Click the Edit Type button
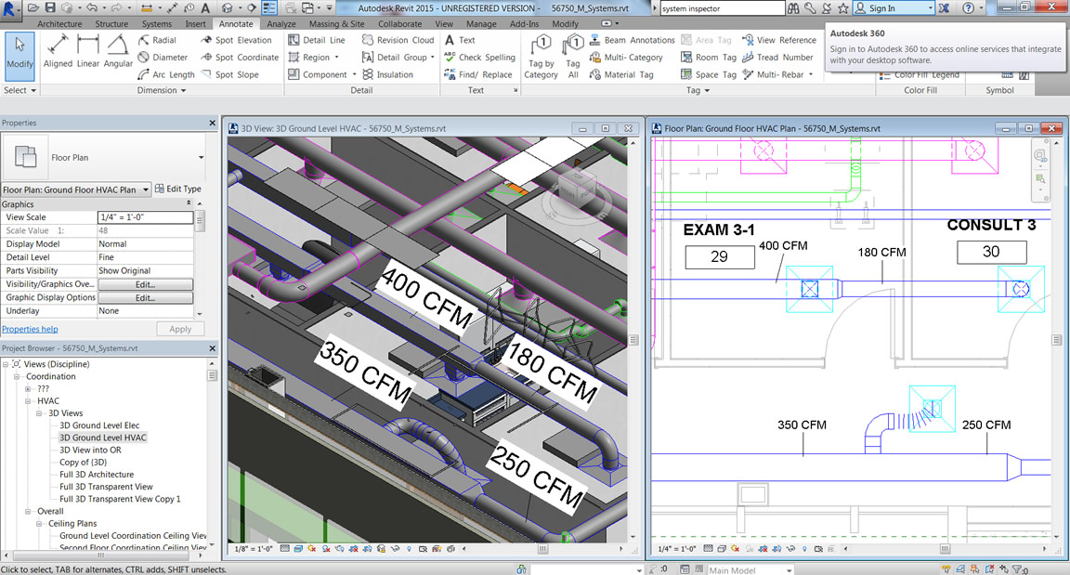The width and height of the screenshot is (1070, 575). (178, 189)
